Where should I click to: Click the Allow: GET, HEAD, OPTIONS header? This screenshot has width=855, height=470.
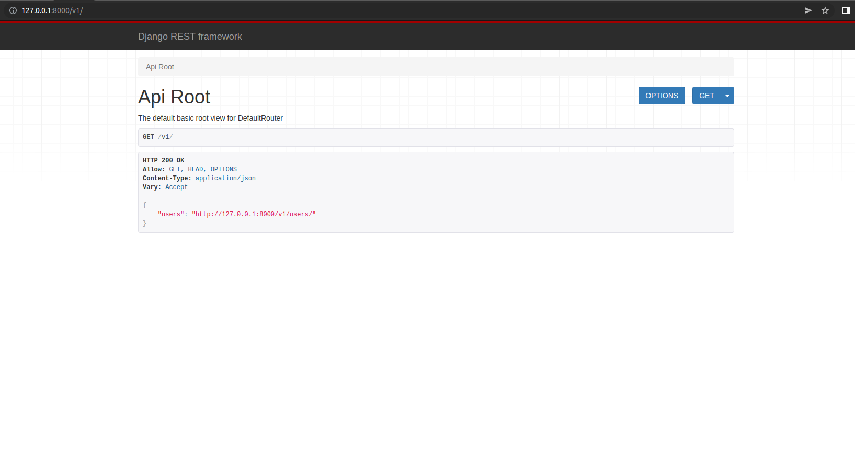click(189, 169)
